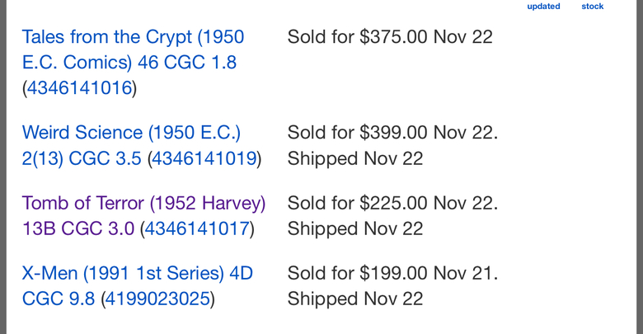Click the gray backdrop strip on the left edge
This screenshot has width=643, height=334.
click(x=2, y=167)
